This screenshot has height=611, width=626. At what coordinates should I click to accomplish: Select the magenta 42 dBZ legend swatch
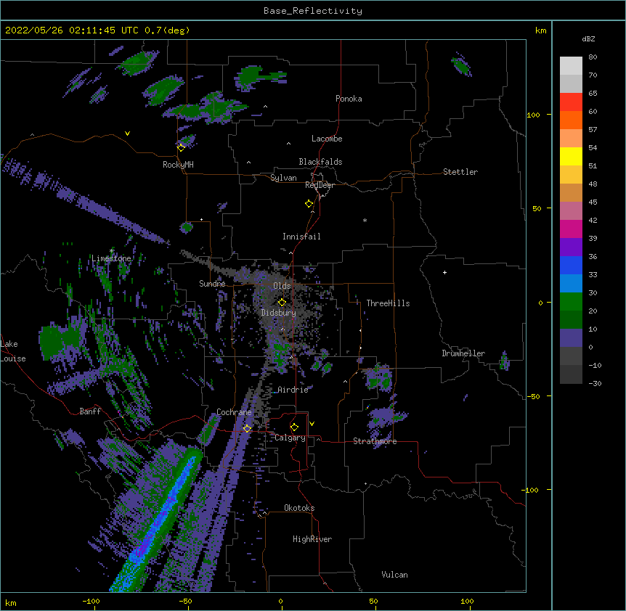(x=571, y=229)
